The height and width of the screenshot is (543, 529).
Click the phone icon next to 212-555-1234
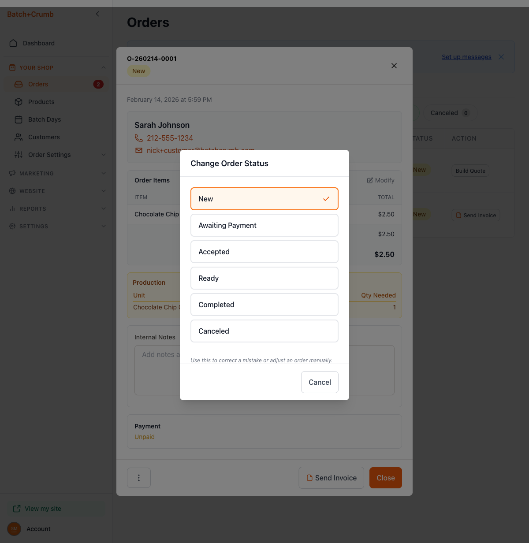tap(139, 138)
